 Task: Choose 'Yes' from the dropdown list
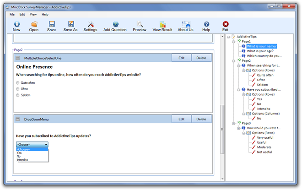click(32, 153)
